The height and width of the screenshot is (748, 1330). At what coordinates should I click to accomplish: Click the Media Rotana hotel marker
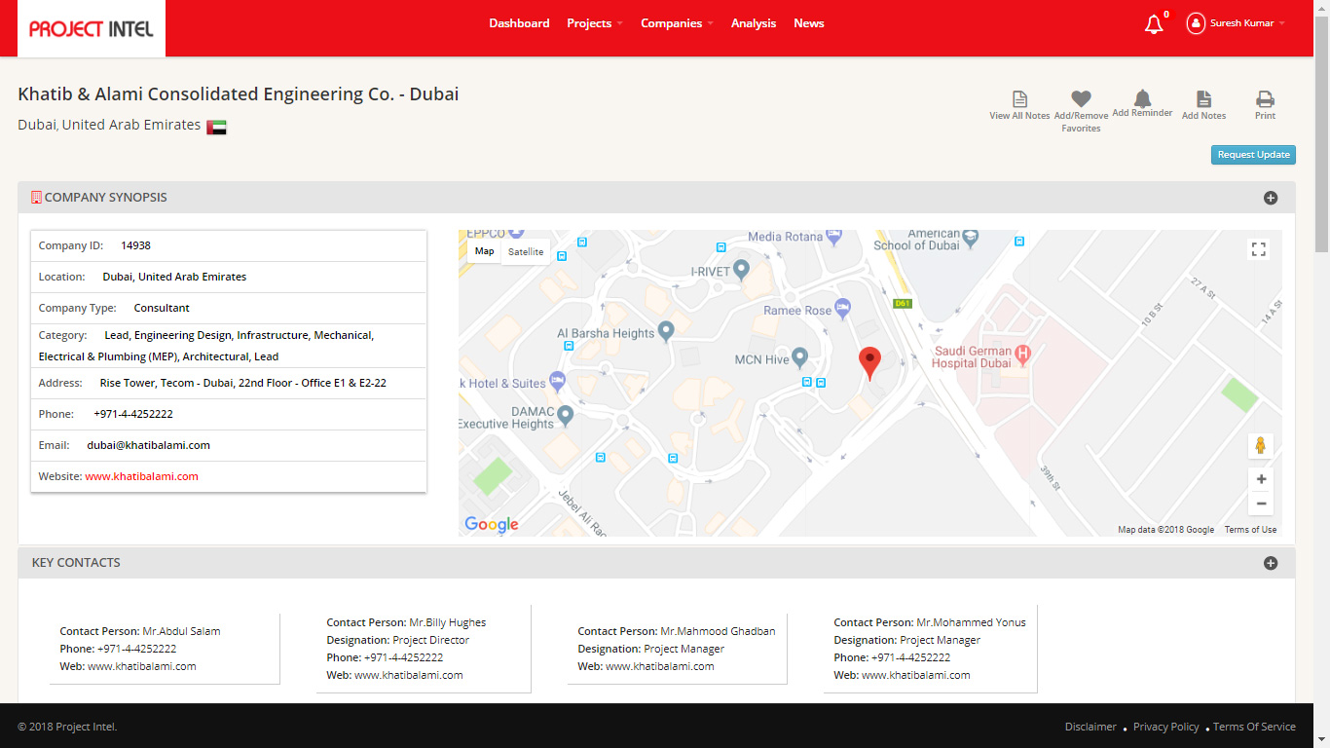tap(832, 236)
